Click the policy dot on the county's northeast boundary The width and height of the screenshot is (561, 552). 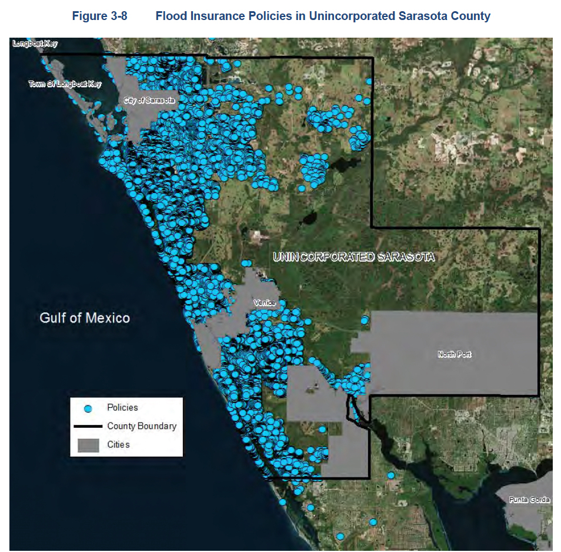[x=369, y=82]
